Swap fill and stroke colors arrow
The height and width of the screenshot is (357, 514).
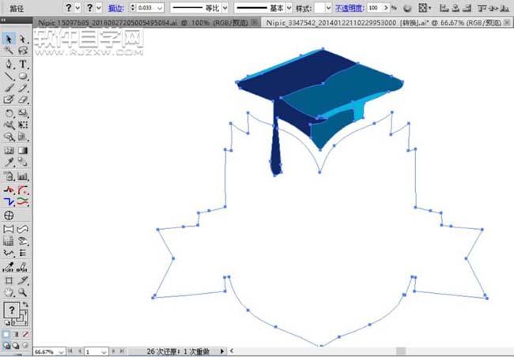pos(25,305)
